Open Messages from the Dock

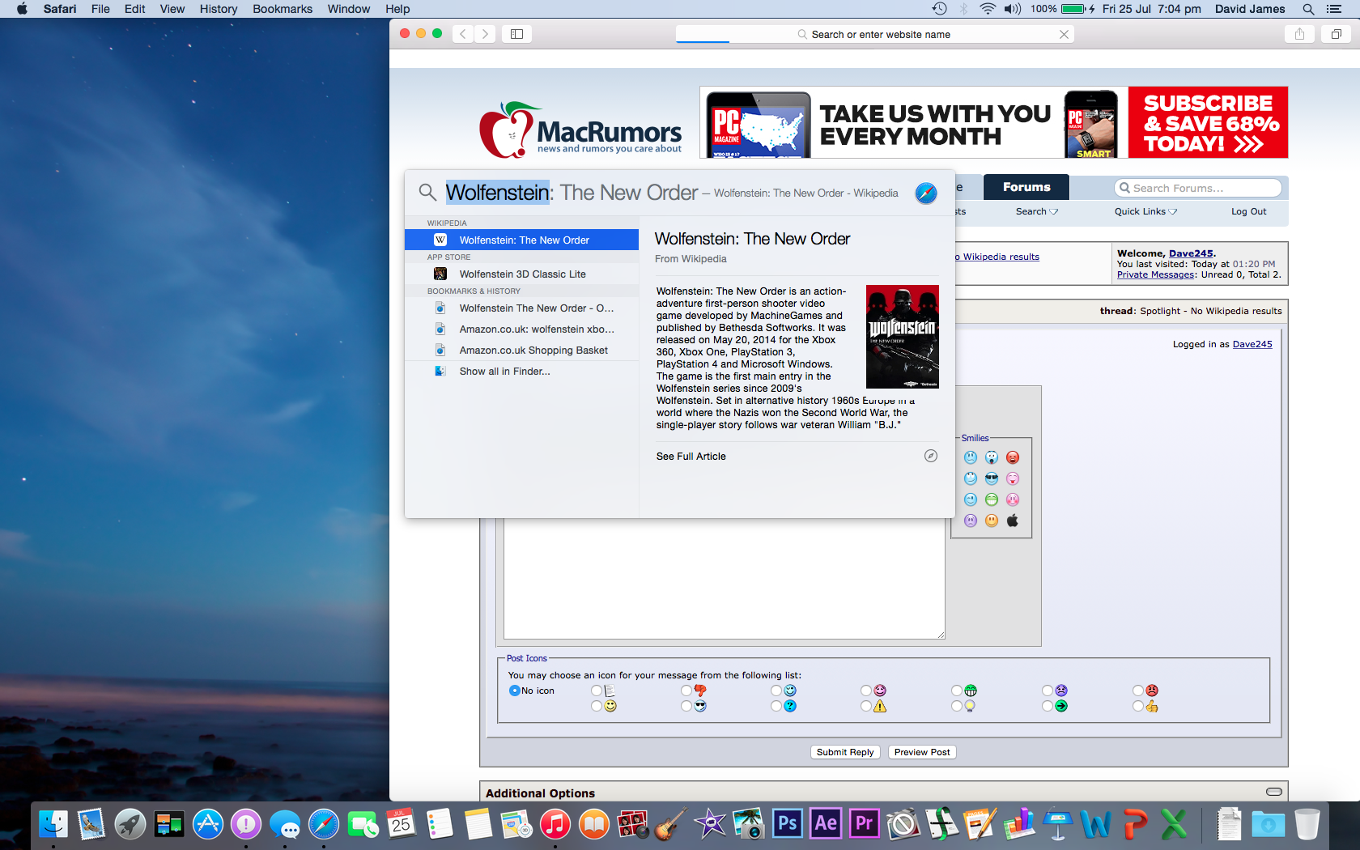pyautogui.click(x=285, y=824)
